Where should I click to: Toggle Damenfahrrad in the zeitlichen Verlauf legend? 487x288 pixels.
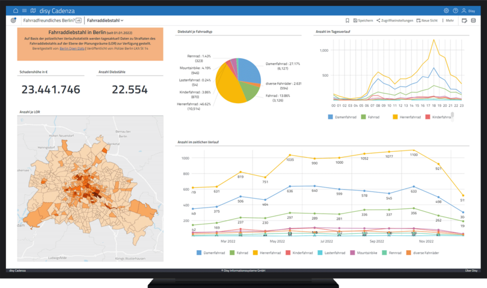pyautogui.click(x=211, y=253)
